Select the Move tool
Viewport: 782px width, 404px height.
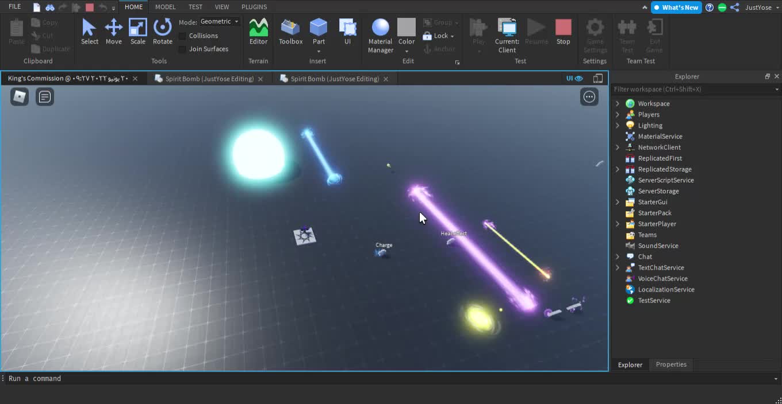coord(114,32)
